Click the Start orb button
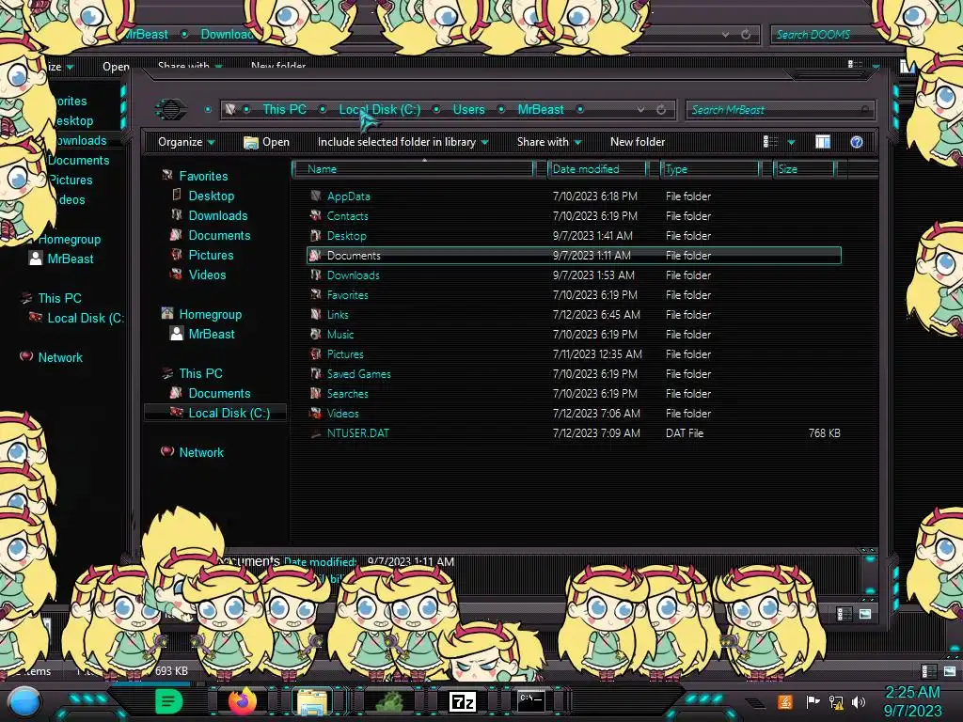This screenshot has width=963, height=722. tap(24, 703)
